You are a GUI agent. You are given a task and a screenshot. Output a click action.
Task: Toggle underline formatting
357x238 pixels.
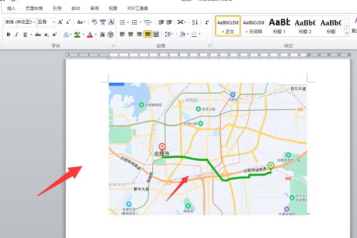(25, 35)
